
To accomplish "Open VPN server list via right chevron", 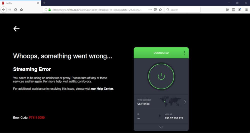I will point(185,102).
